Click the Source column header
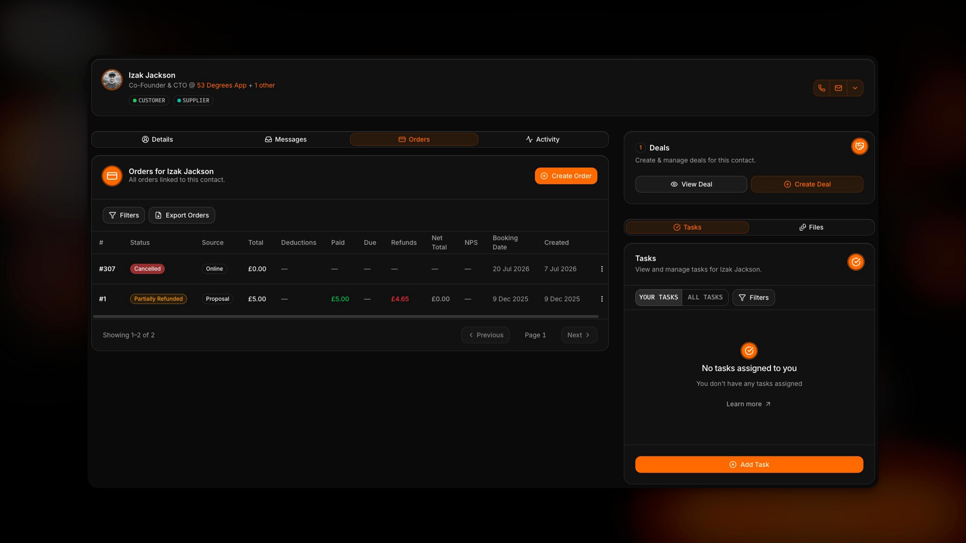This screenshot has width=966, height=543. (213, 243)
